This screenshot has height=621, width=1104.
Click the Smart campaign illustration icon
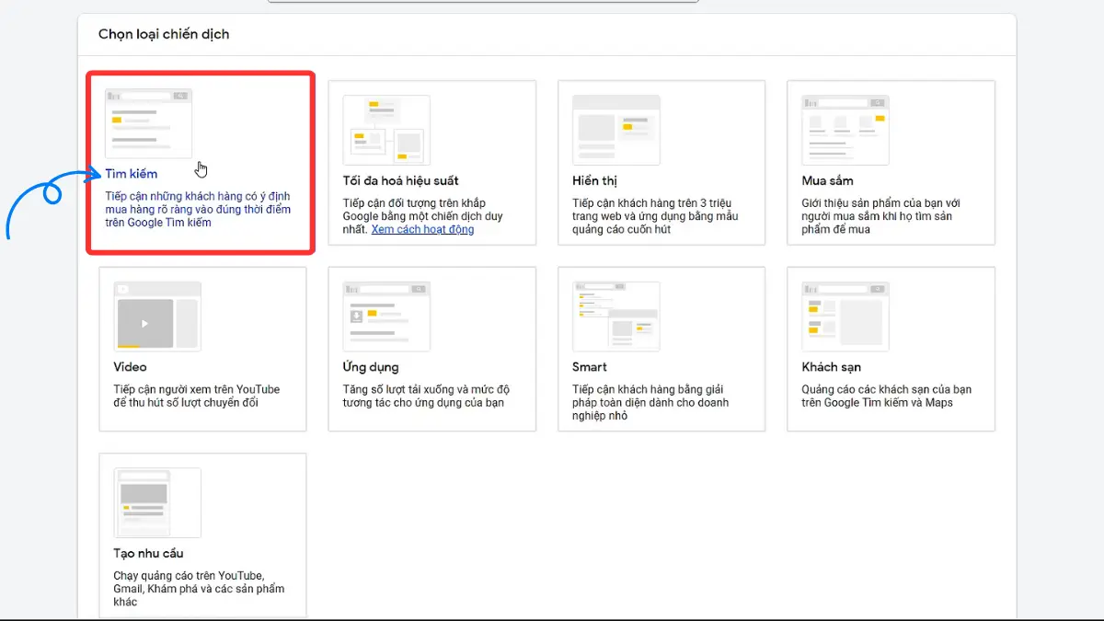click(x=615, y=316)
